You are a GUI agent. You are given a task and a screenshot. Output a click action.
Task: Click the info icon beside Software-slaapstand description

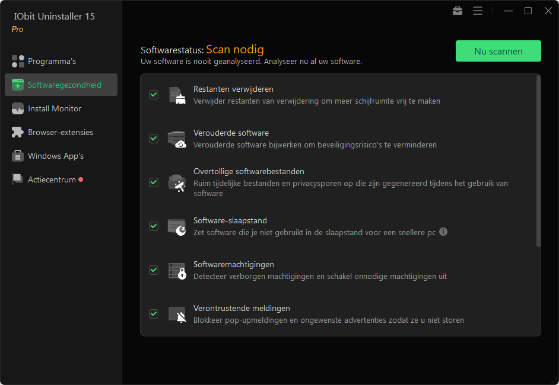[x=443, y=232]
